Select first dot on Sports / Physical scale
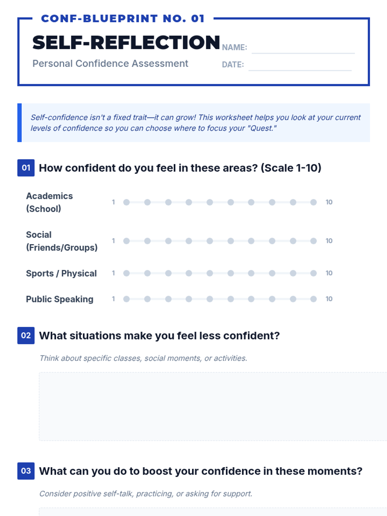Image resolution: width=387 pixels, height=516 pixels. tap(126, 273)
